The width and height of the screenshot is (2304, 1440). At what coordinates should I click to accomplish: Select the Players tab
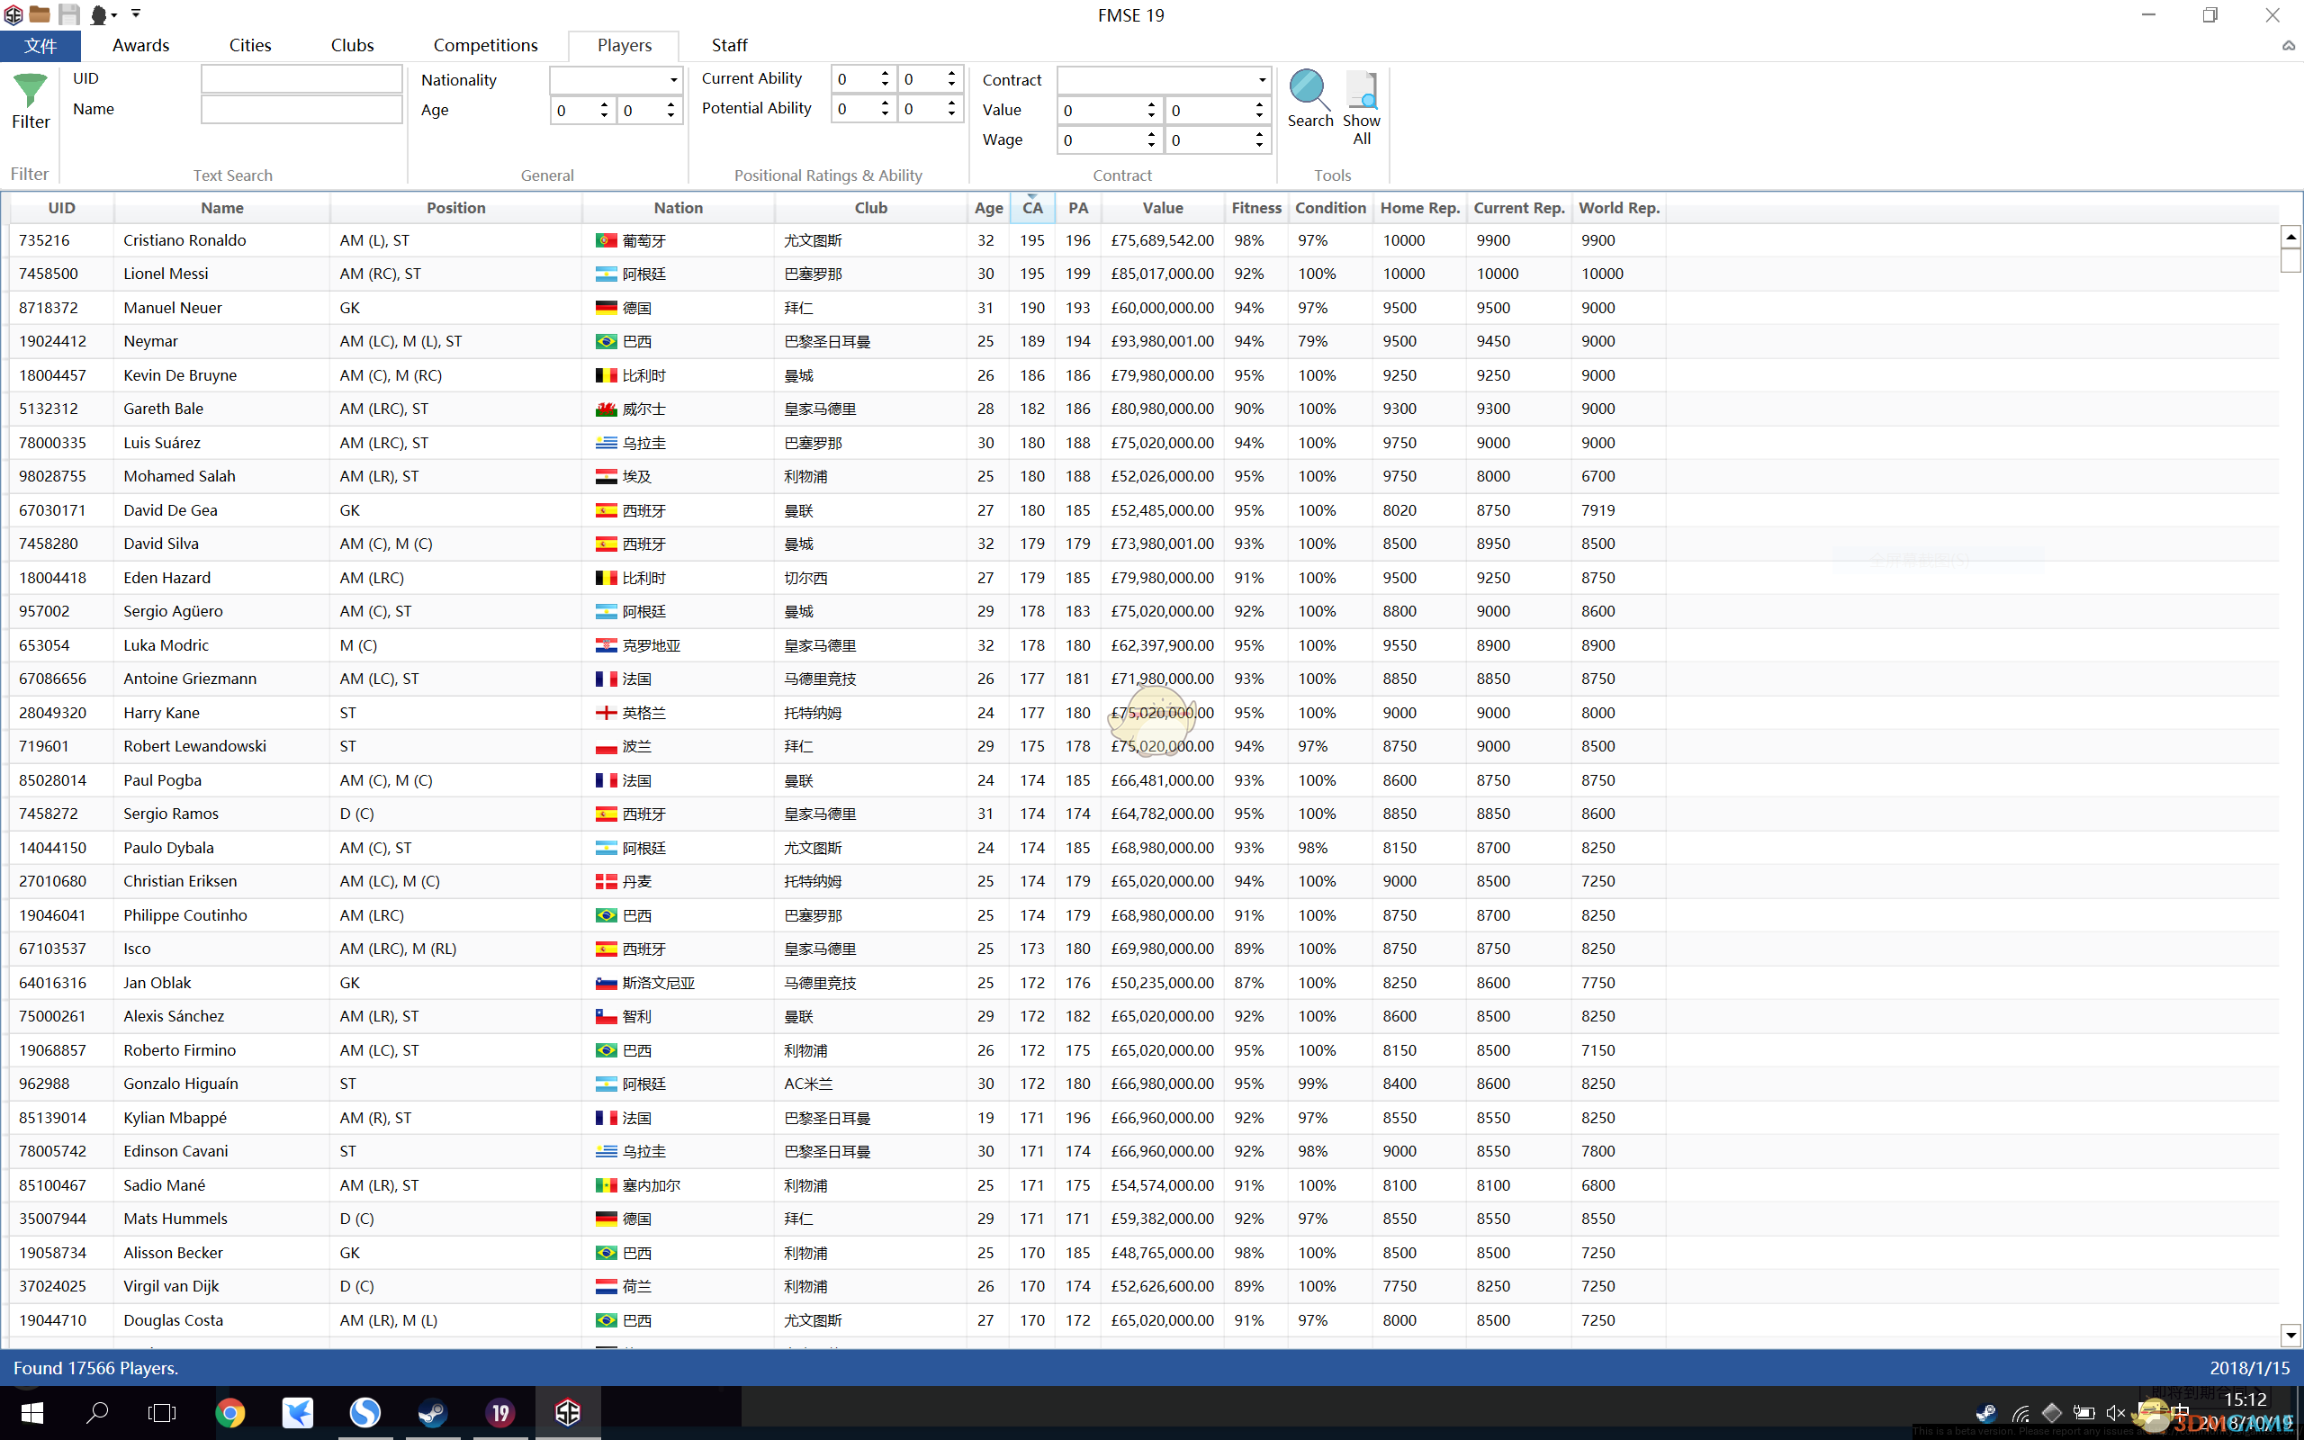[x=625, y=46]
